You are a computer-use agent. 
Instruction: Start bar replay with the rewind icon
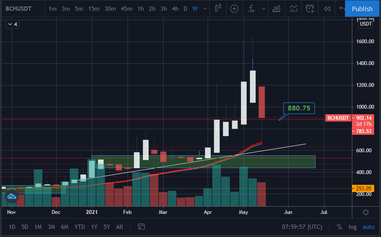pyautogui.click(x=327, y=9)
